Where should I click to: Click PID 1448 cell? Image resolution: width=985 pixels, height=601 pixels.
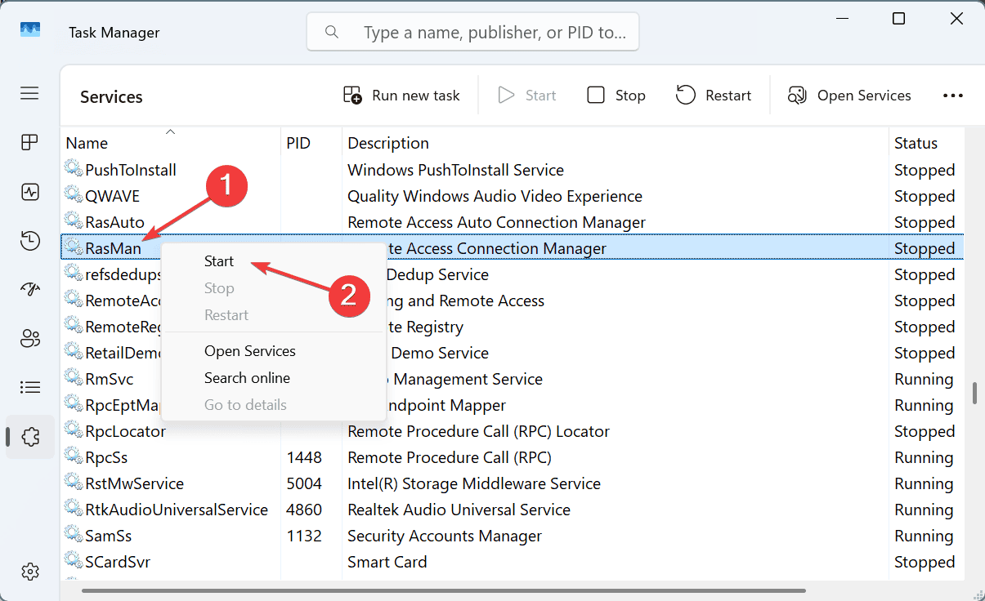[304, 457]
